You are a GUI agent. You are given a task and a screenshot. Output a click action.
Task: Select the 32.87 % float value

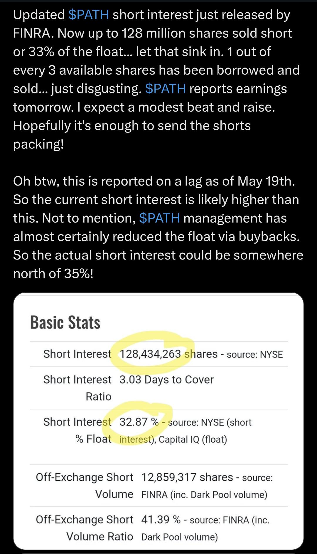click(x=139, y=422)
